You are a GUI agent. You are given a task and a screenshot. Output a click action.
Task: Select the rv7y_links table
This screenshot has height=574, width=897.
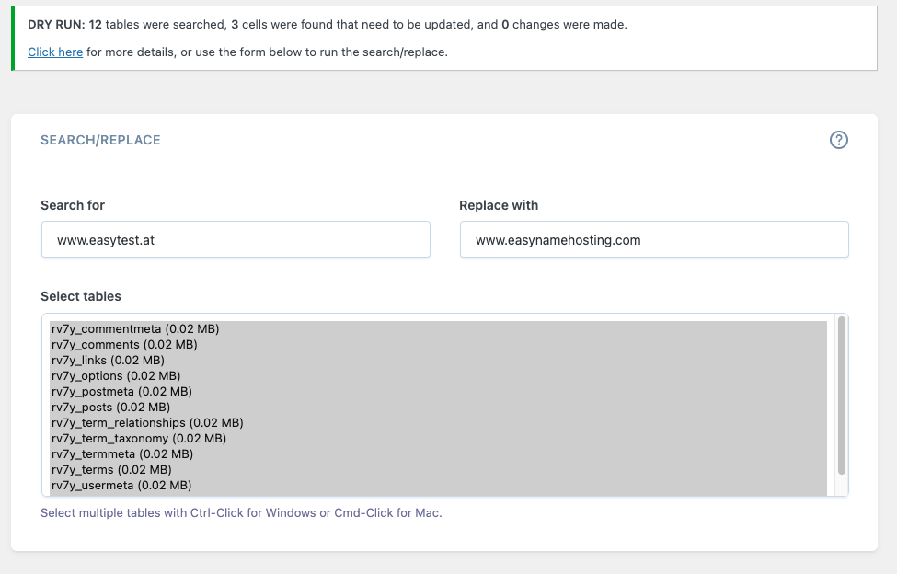point(108,360)
